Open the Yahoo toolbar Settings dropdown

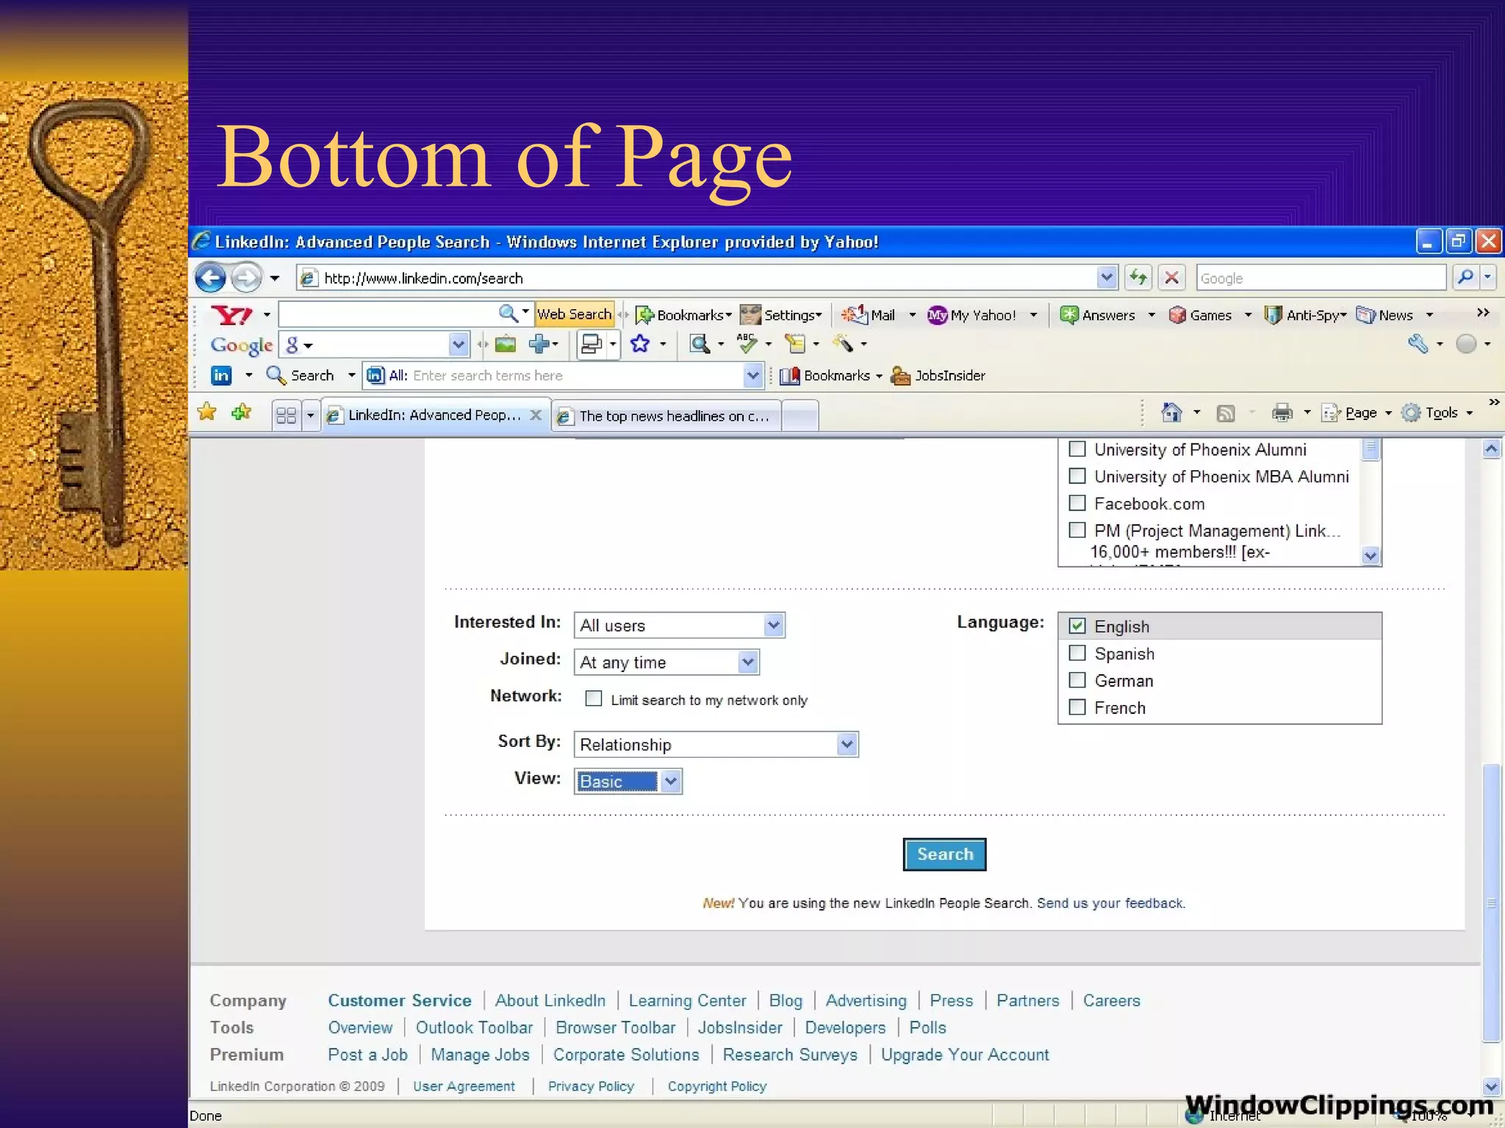pos(782,315)
